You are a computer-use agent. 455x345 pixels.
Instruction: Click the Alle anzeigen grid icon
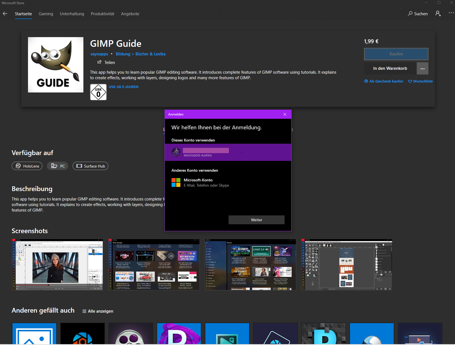tap(84, 311)
